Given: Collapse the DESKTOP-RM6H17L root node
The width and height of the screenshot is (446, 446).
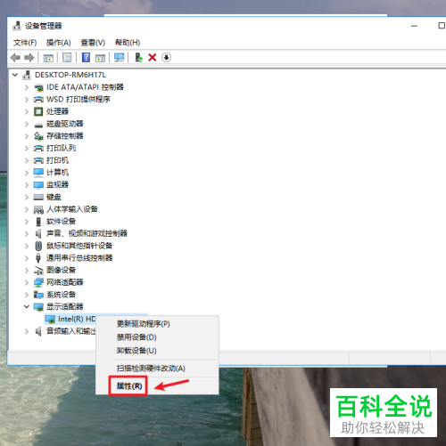Looking at the screenshot, I should point(15,75).
